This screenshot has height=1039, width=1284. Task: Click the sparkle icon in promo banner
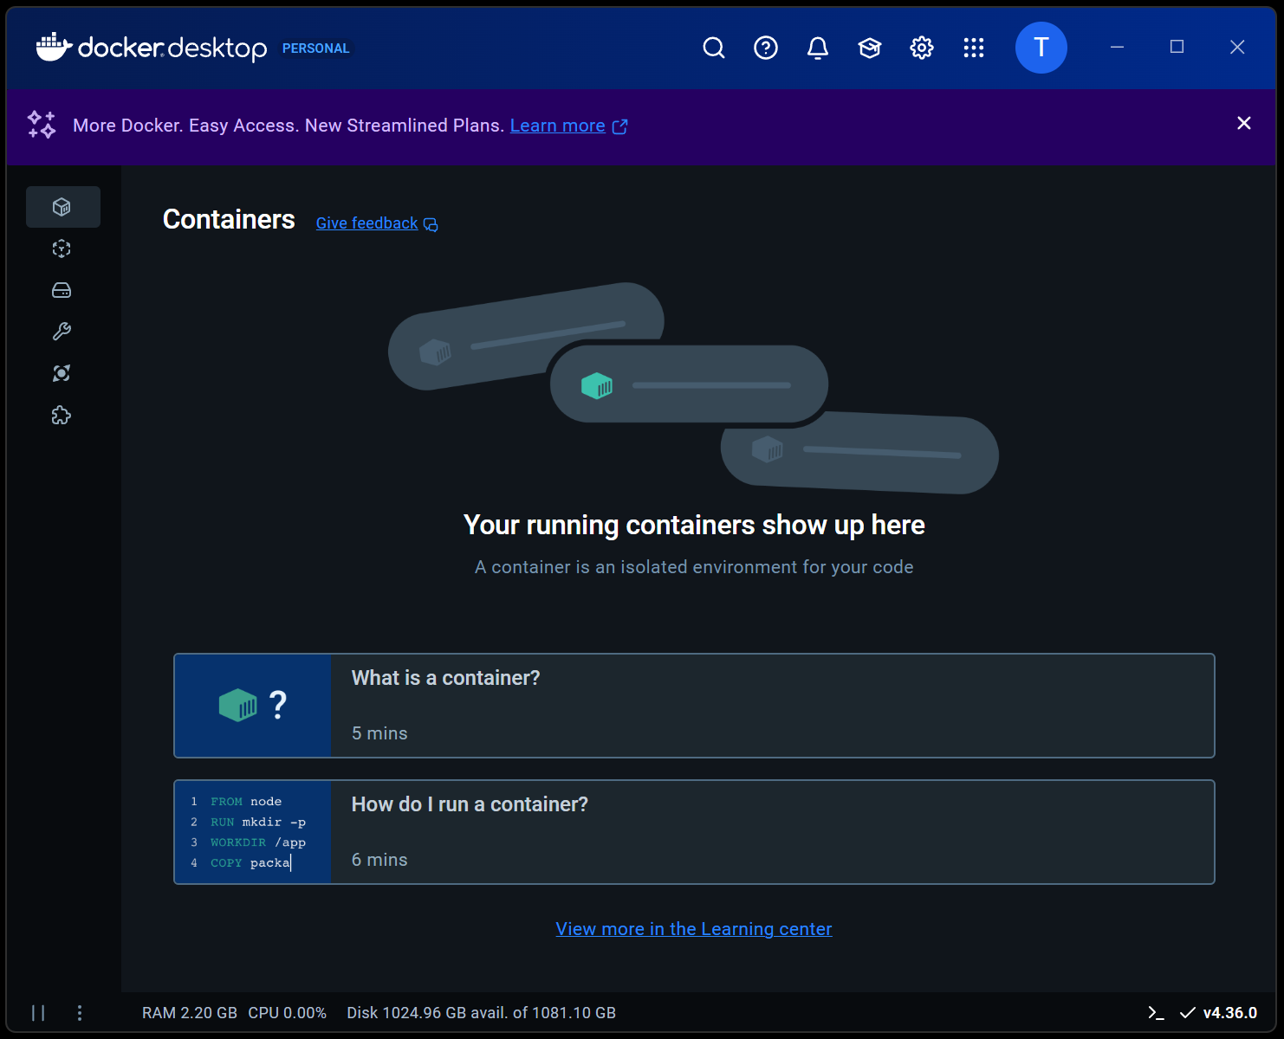(42, 125)
